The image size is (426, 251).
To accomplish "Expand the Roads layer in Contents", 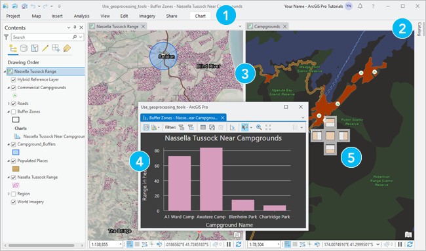I will (9, 104).
